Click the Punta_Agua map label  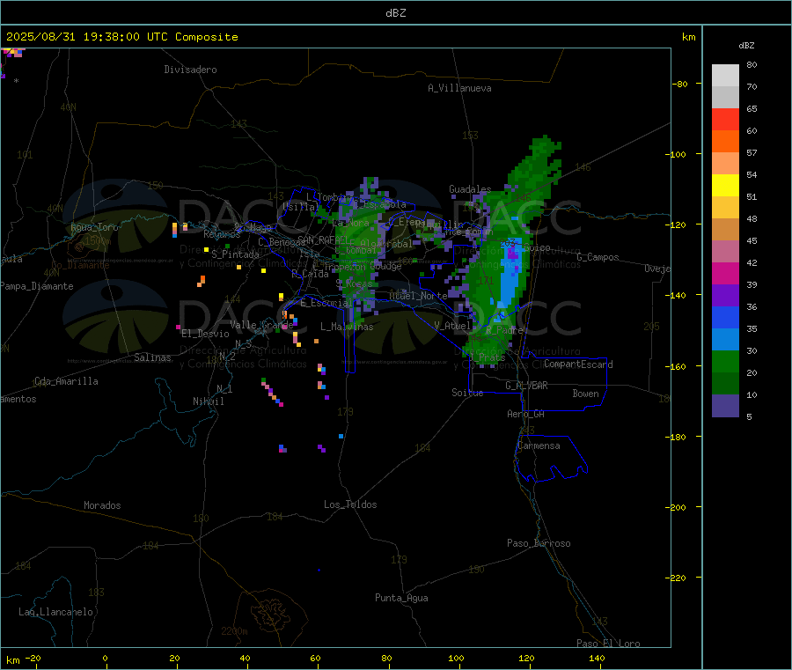pos(401,598)
